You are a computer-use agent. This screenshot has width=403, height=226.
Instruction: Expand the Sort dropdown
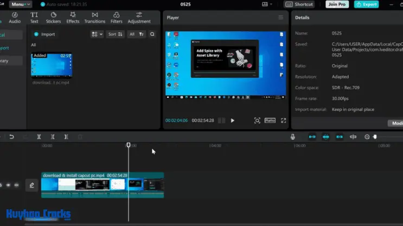coord(115,34)
